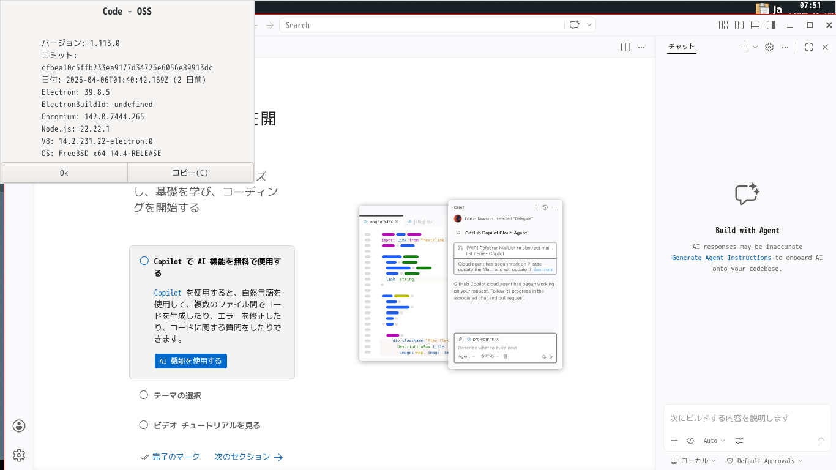
Task: Expand new chat dropdown chevron
Action: 755,47
